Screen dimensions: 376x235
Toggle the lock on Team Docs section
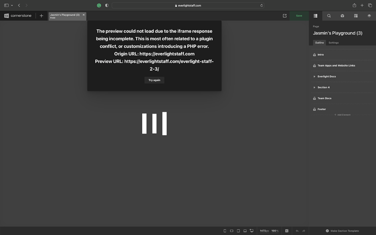point(314,98)
